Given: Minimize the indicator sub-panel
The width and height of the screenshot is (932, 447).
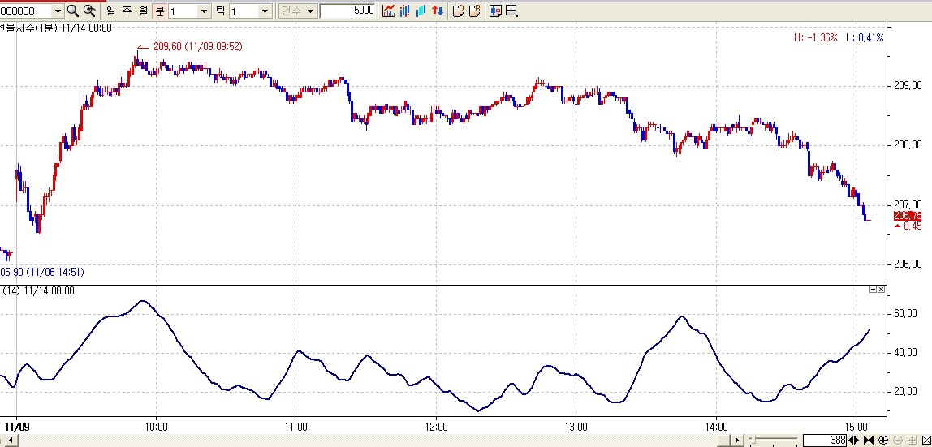Looking at the screenshot, I should point(874,290).
